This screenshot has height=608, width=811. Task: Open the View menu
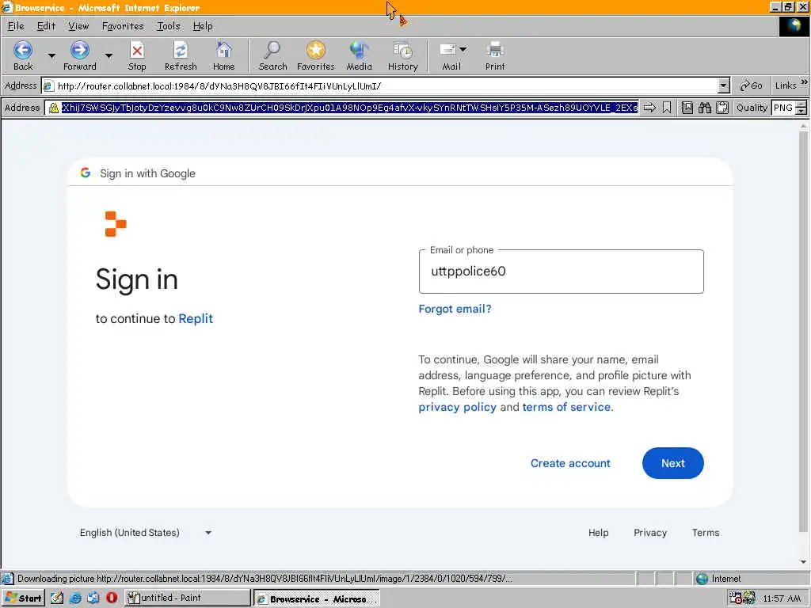(78, 26)
